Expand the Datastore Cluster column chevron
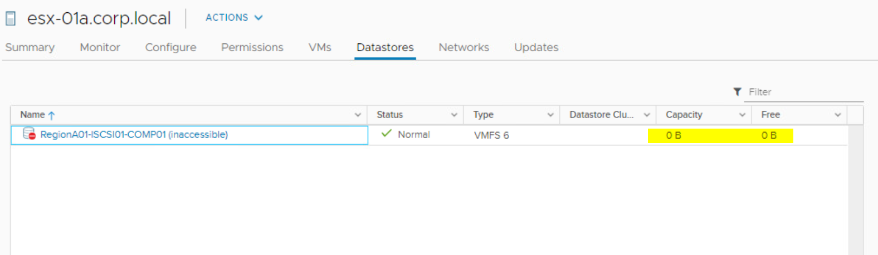The width and height of the screenshot is (878, 255). pos(647,115)
